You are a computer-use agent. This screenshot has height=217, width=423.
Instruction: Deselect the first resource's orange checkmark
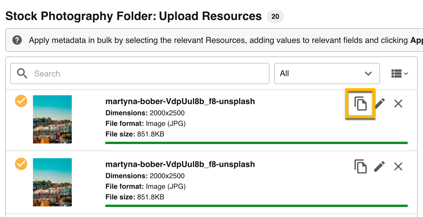pos(21,101)
